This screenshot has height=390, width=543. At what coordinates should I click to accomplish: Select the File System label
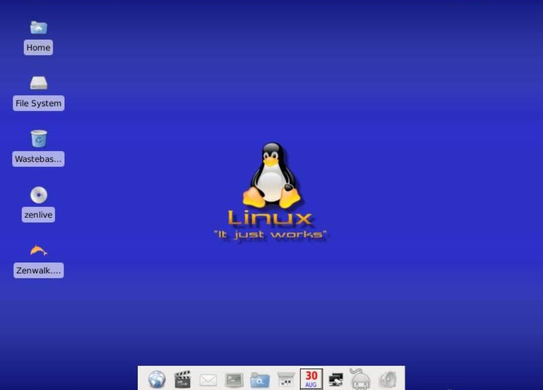pyautogui.click(x=38, y=103)
